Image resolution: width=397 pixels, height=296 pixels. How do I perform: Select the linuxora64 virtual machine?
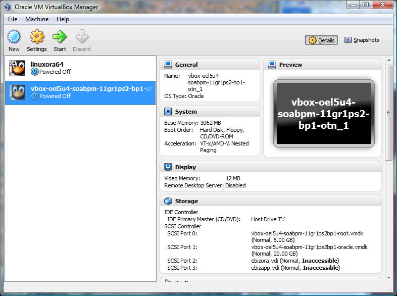[x=80, y=68]
